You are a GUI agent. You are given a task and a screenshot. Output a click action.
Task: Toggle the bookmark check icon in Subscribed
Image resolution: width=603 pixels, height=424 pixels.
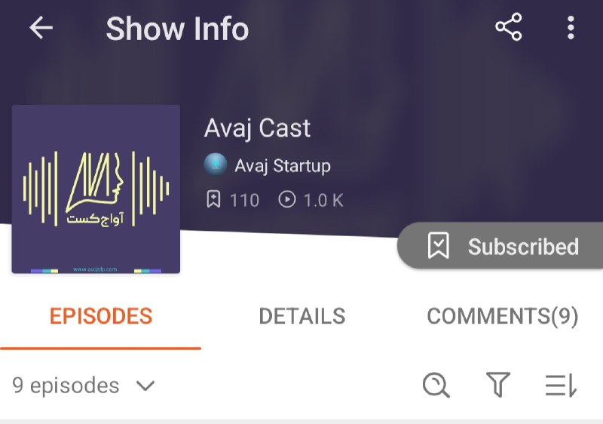(438, 245)
